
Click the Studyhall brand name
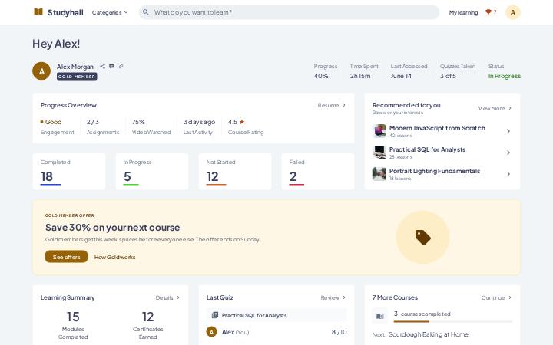point(65,12)
